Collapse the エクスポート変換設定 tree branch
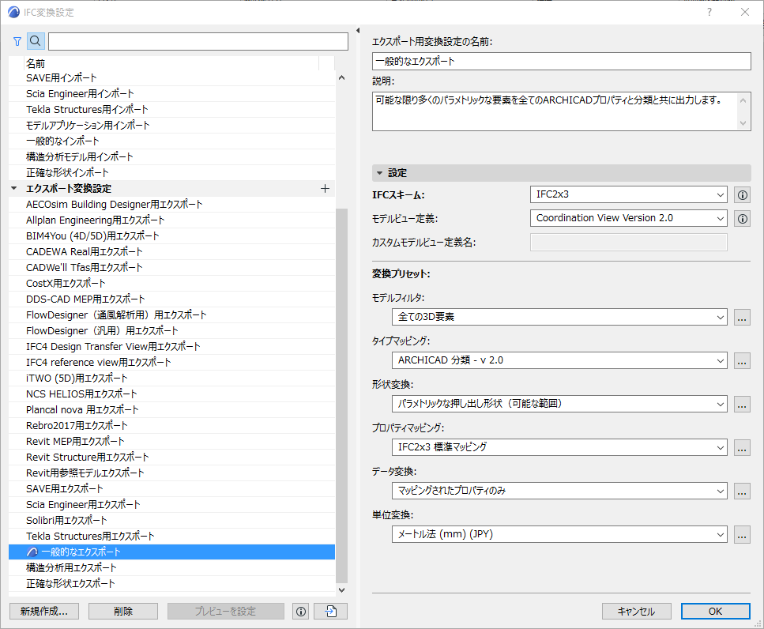The width and height of the screenshot is (764, 629). point(13,188)
